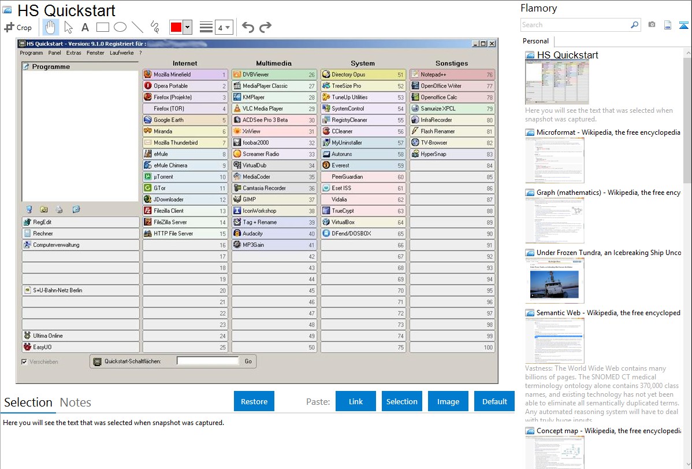Switch to the Notes tab
692x469 pixels.
point(76,402)
